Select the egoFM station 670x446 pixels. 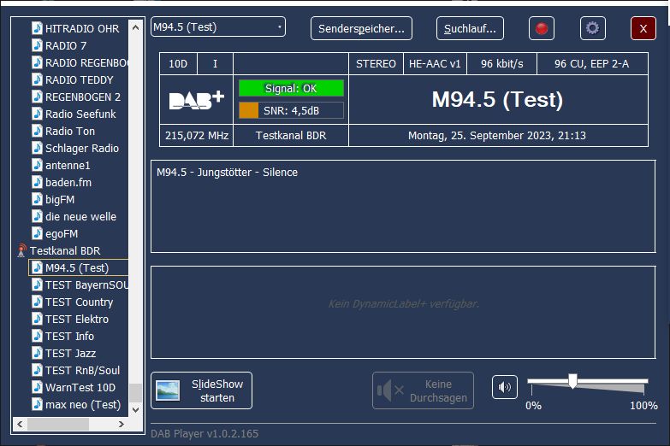(x=62, y=233)
